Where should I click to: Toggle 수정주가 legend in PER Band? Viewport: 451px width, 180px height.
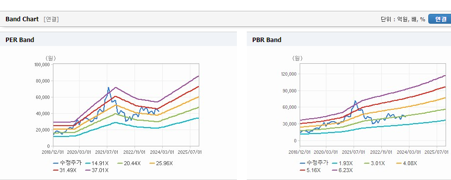[67, 163]
